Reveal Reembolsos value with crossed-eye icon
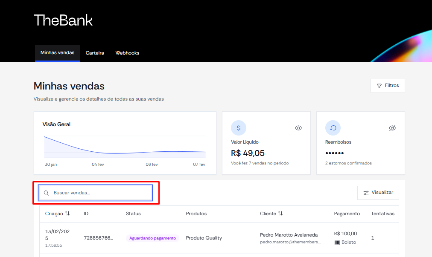The width and height of the screenshot is (432, 257). click(392, 128)
